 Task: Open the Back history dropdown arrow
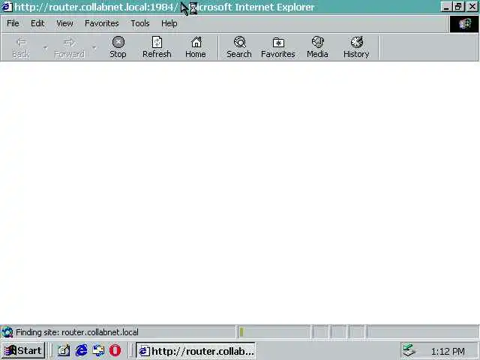[45, 47]
